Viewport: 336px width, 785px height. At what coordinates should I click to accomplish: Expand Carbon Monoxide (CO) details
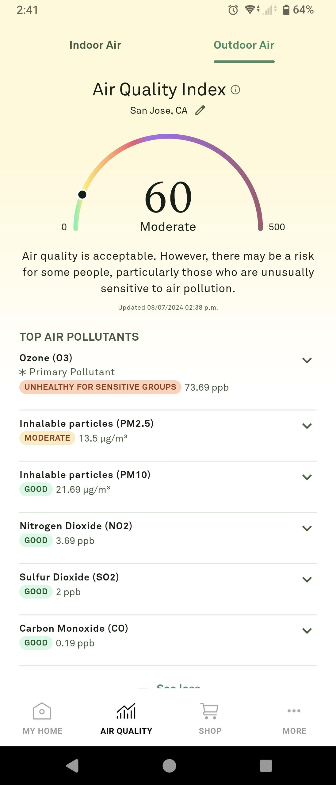coord(307,631)
